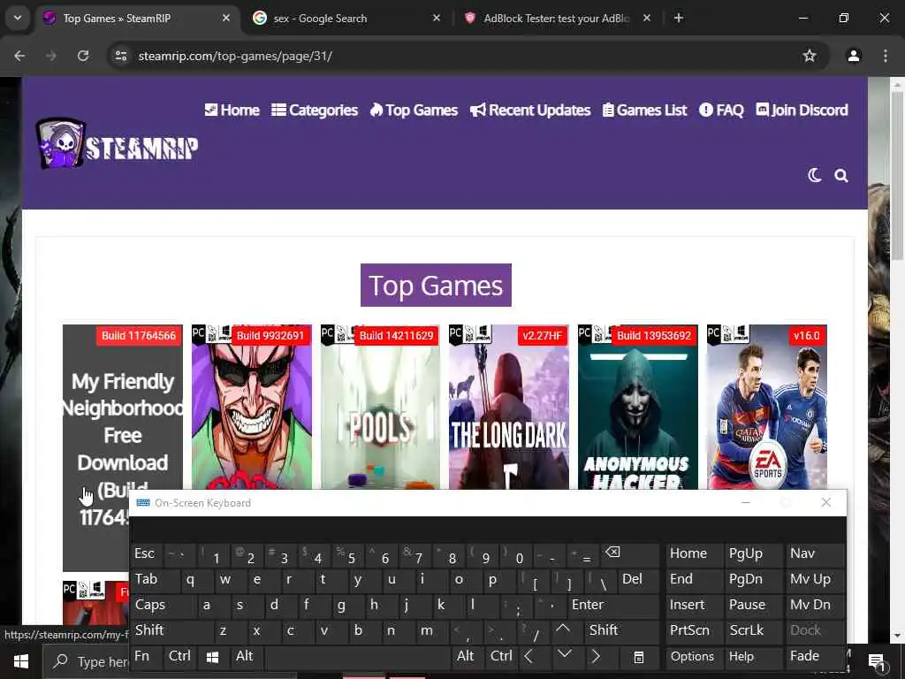Reload the current page
The width and height of the screenshot is (905, 679).
[83, 56]
